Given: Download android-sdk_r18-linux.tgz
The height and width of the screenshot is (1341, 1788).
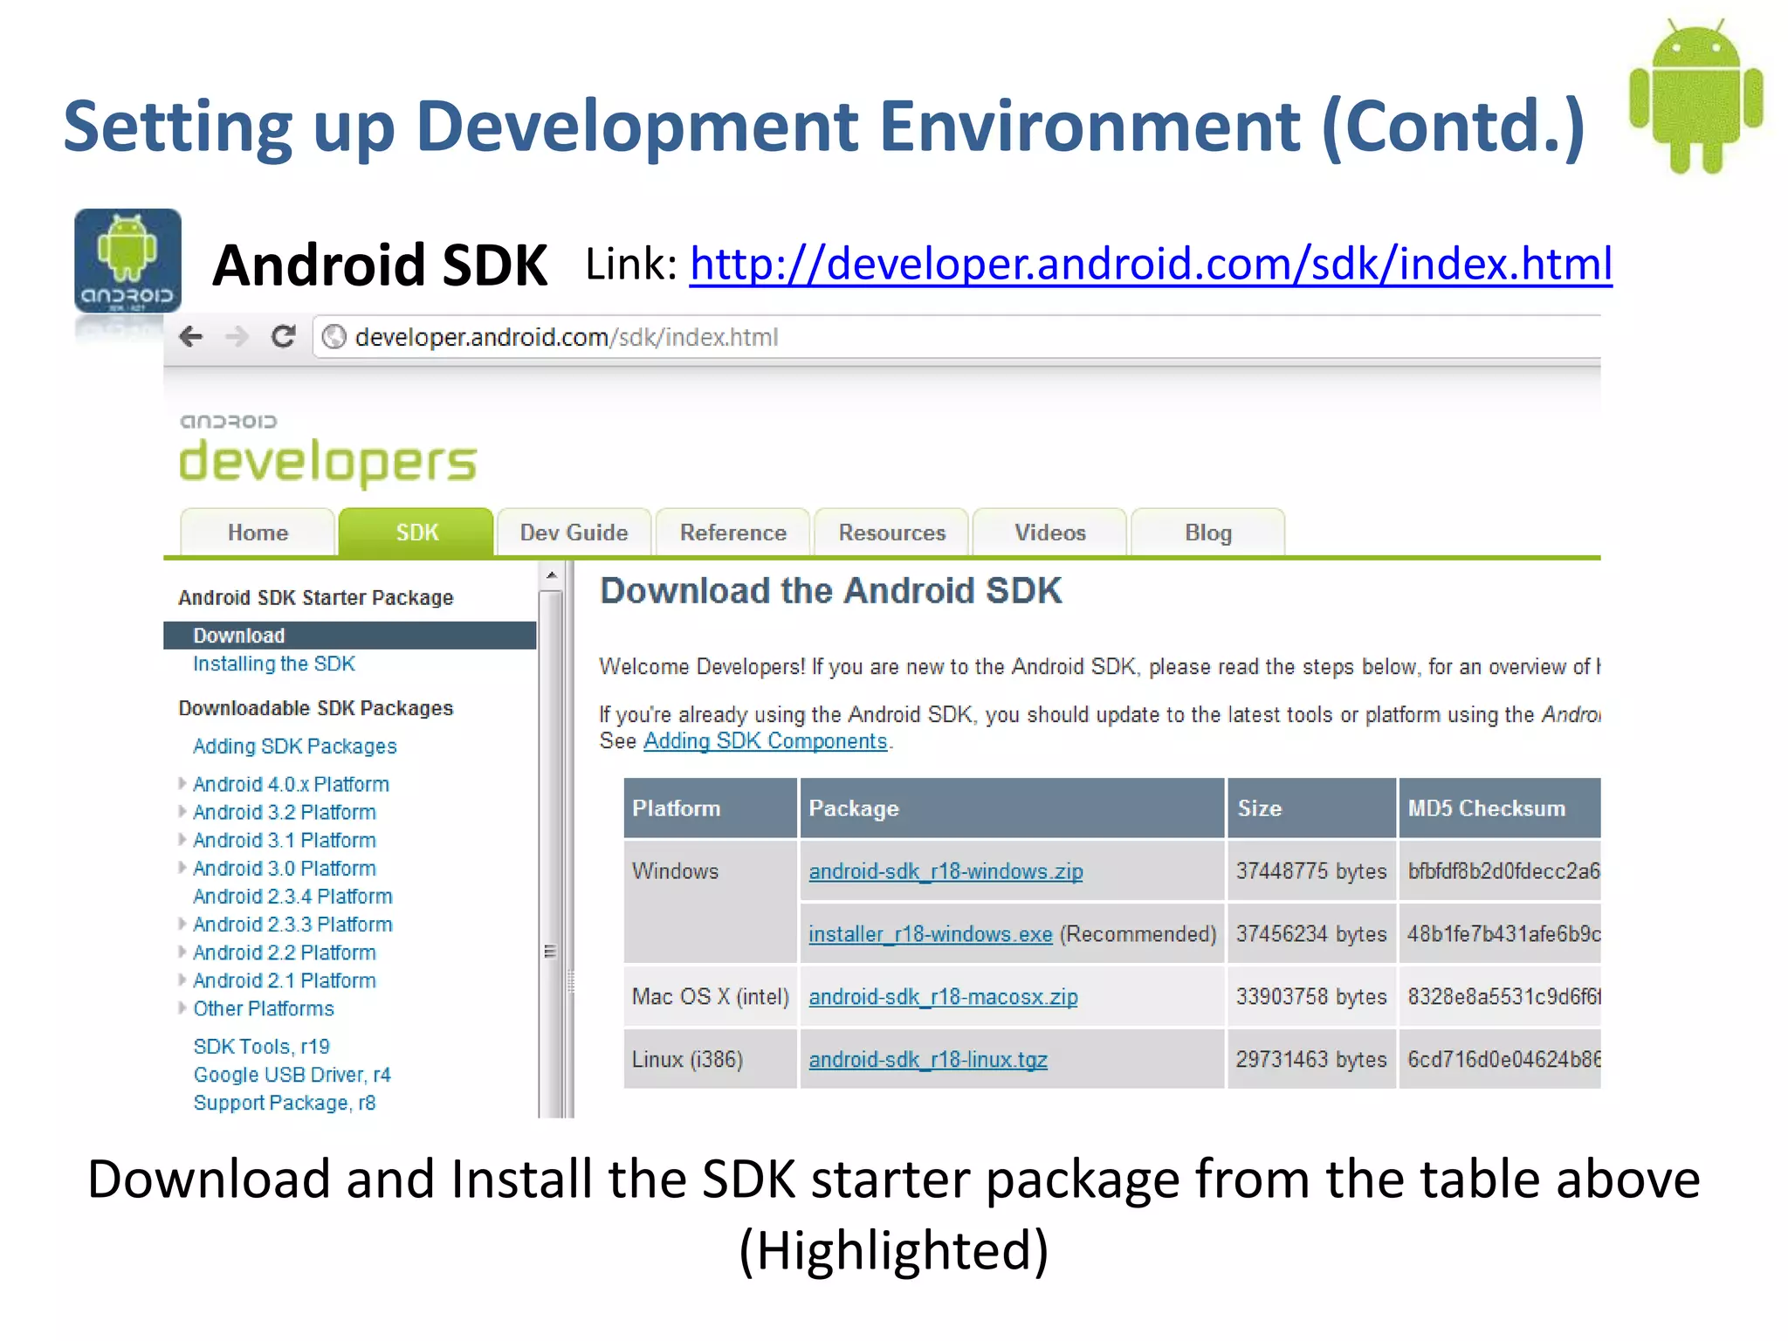Looking at the screenshot, I should click(928, 1060).
